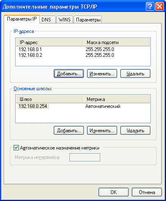The image size is (166, 201).
Task: Select gateway 192.168.0.254 entry
Action: tap(33, 106)
